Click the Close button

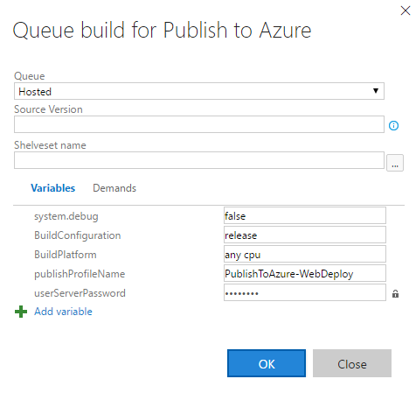click(x=352, y=363)
